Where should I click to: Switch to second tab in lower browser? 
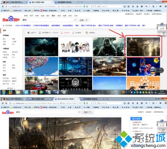[x=40, y=99]
